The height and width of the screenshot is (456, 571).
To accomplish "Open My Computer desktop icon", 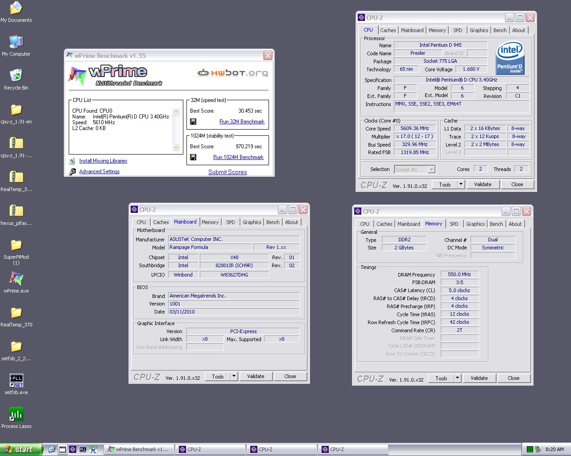I will click(x=16, y=42).
